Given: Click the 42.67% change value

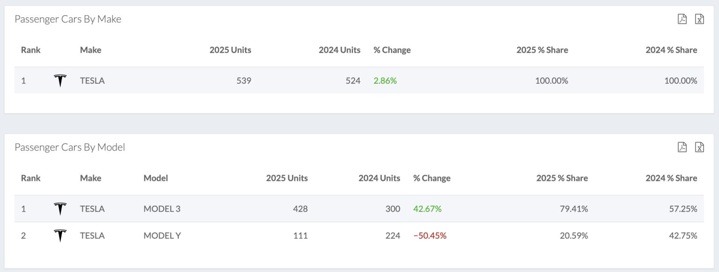Looking at the screenshot, I should [427, 209].
